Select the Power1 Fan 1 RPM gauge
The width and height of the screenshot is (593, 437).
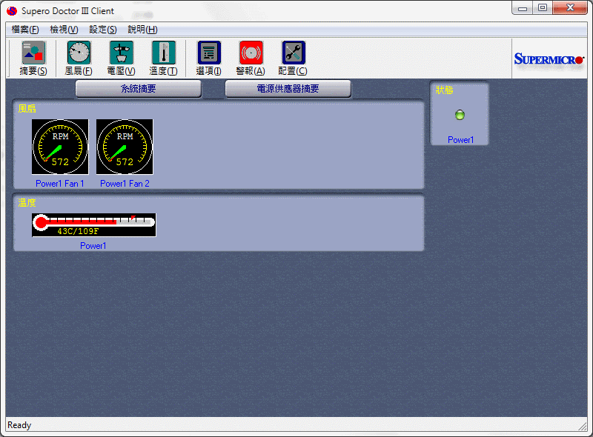[x=60, y=147]
